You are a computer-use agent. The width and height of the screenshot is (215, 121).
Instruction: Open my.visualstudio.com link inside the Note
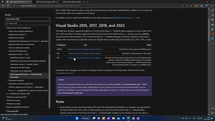[x=132, y=84]
